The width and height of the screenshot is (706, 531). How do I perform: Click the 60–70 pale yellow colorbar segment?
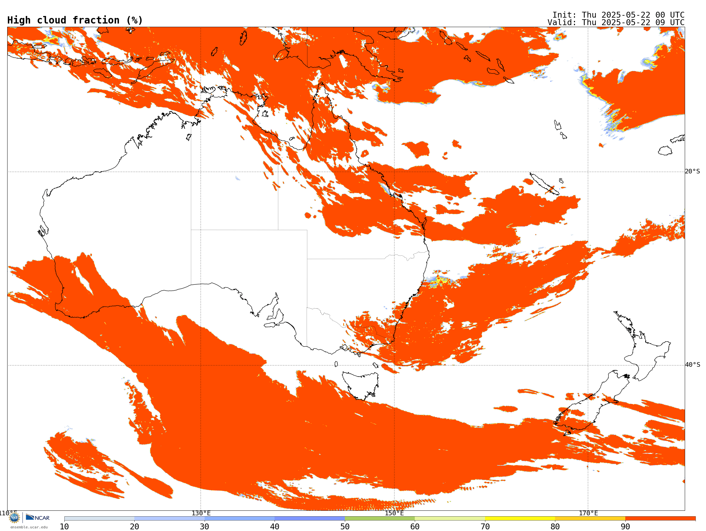(x=450, y=519)
